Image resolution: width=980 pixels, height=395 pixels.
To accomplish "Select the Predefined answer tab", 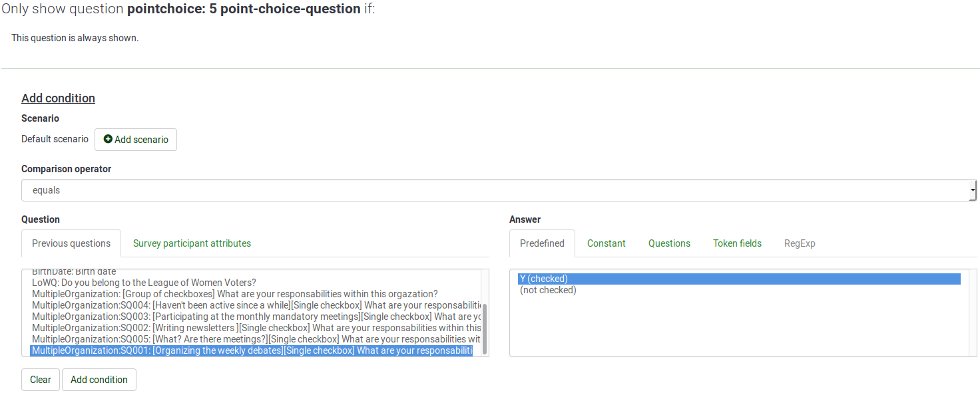I will coord(542,243).
